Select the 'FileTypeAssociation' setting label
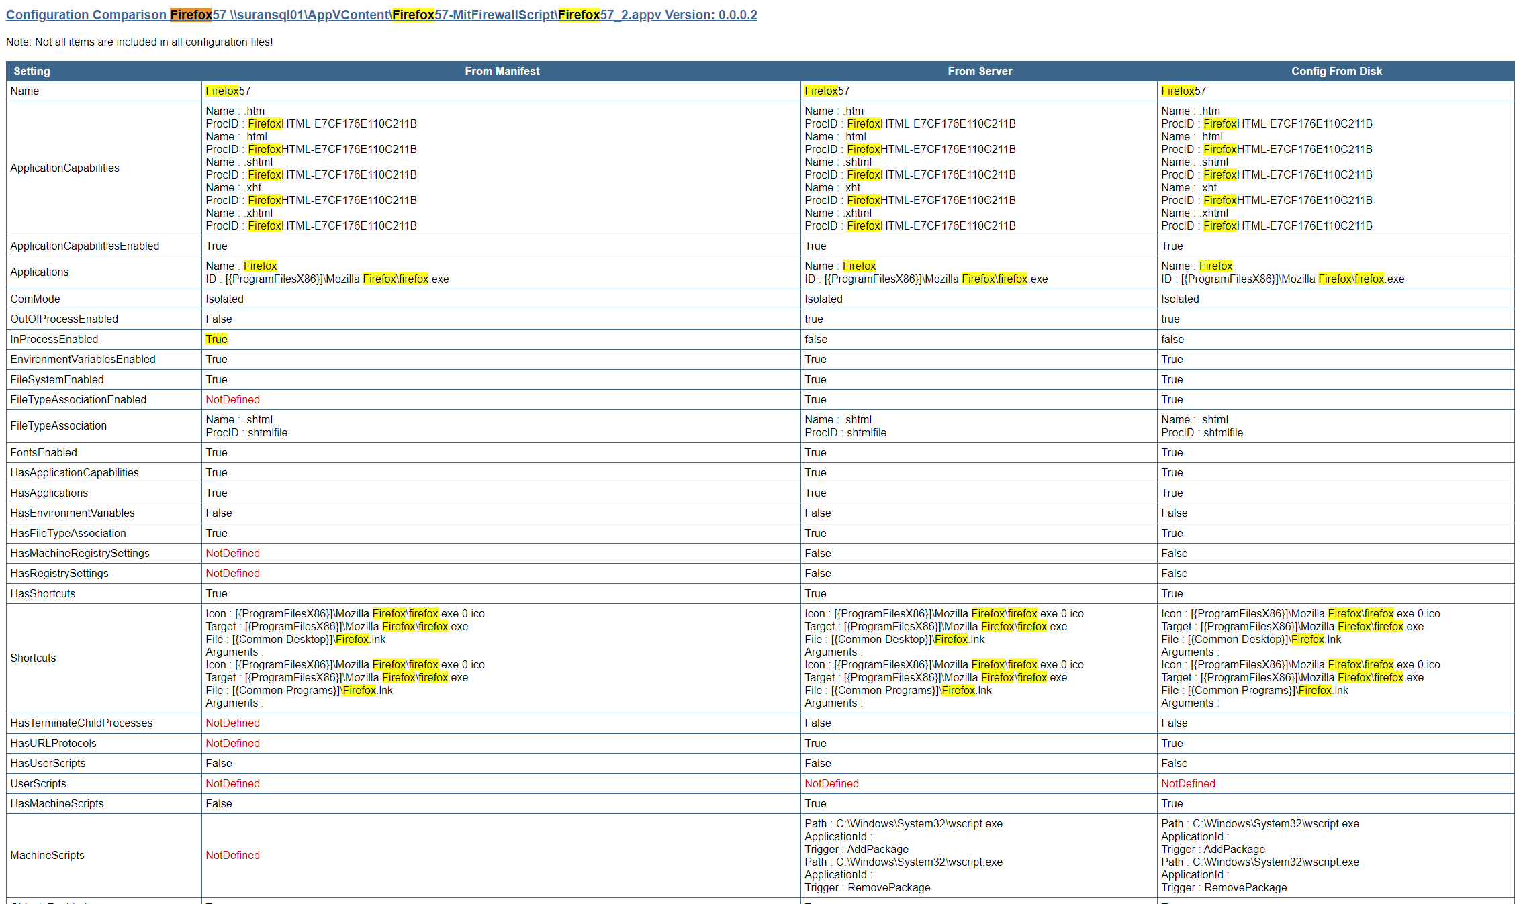 pos(58,425)
